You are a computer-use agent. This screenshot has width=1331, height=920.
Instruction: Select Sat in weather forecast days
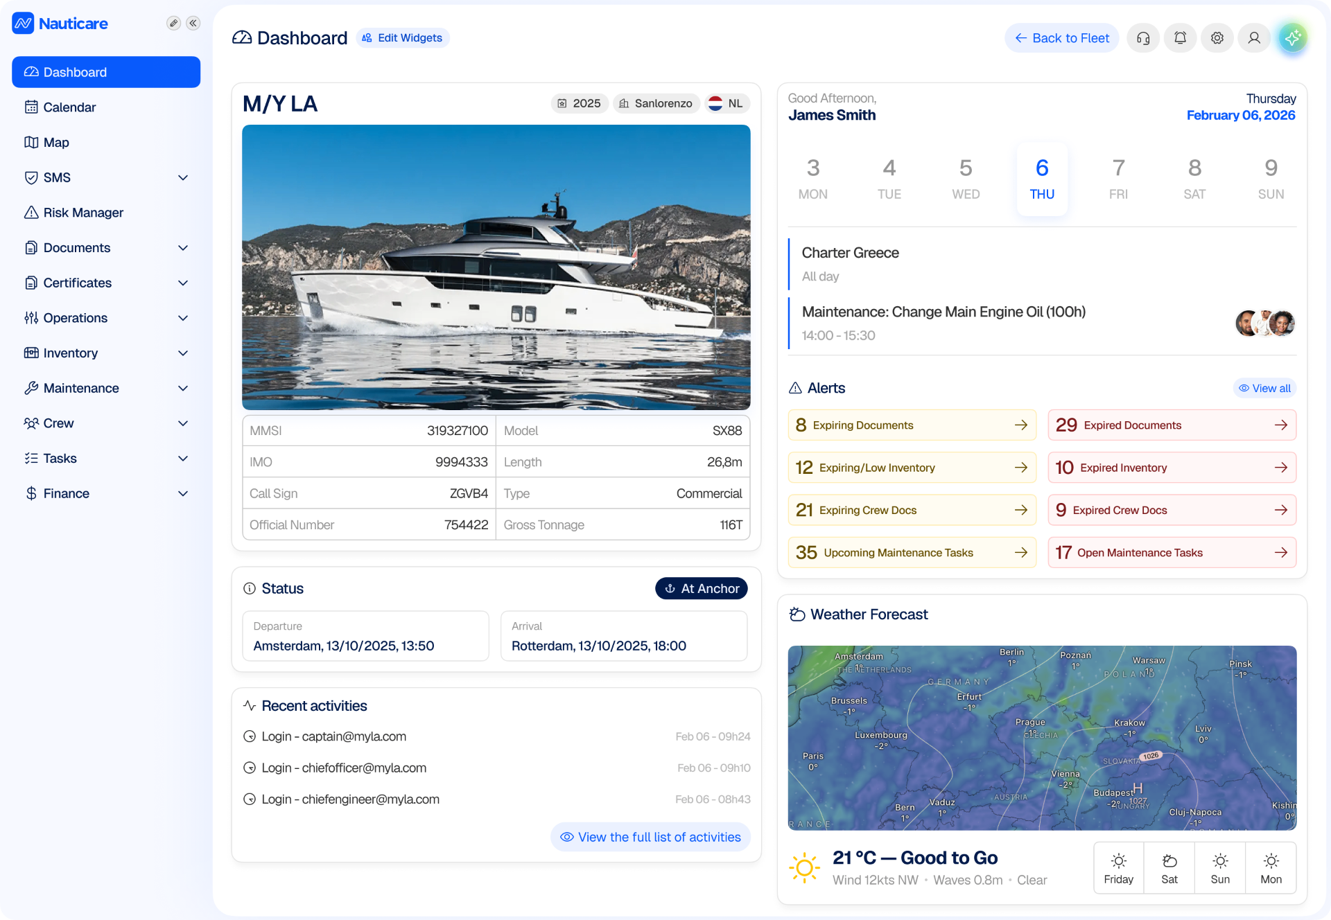point(1169,868)
